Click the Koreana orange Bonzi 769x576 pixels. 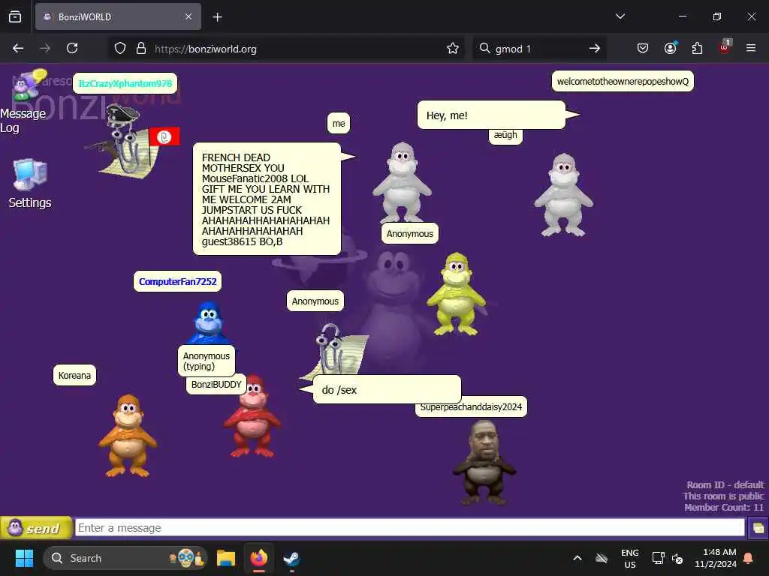[128, 436]
